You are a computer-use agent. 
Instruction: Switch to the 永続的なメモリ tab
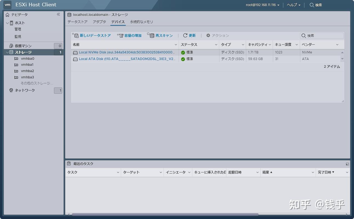[142, 22]
